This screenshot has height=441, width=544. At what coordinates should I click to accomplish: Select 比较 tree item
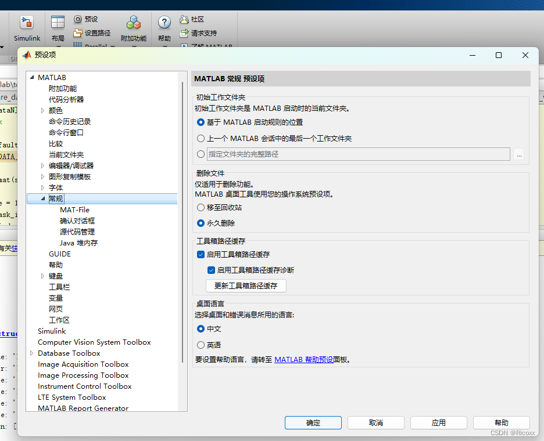(56, 144)
